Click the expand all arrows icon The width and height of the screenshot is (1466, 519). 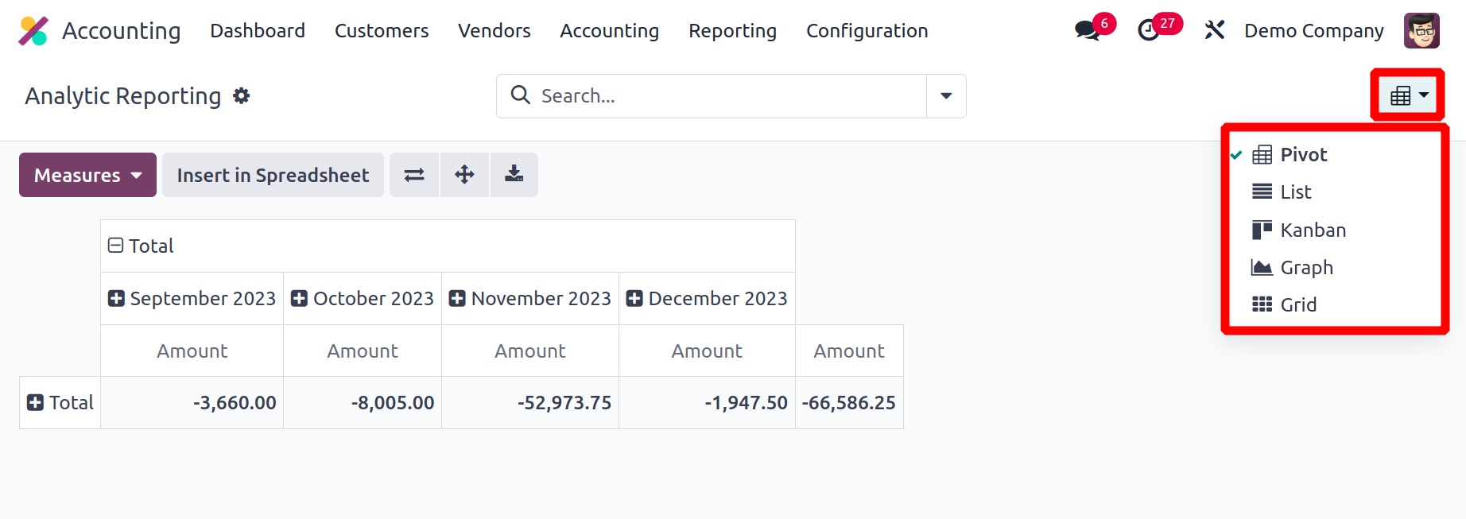pyautogui.click(x=464, y=175)
